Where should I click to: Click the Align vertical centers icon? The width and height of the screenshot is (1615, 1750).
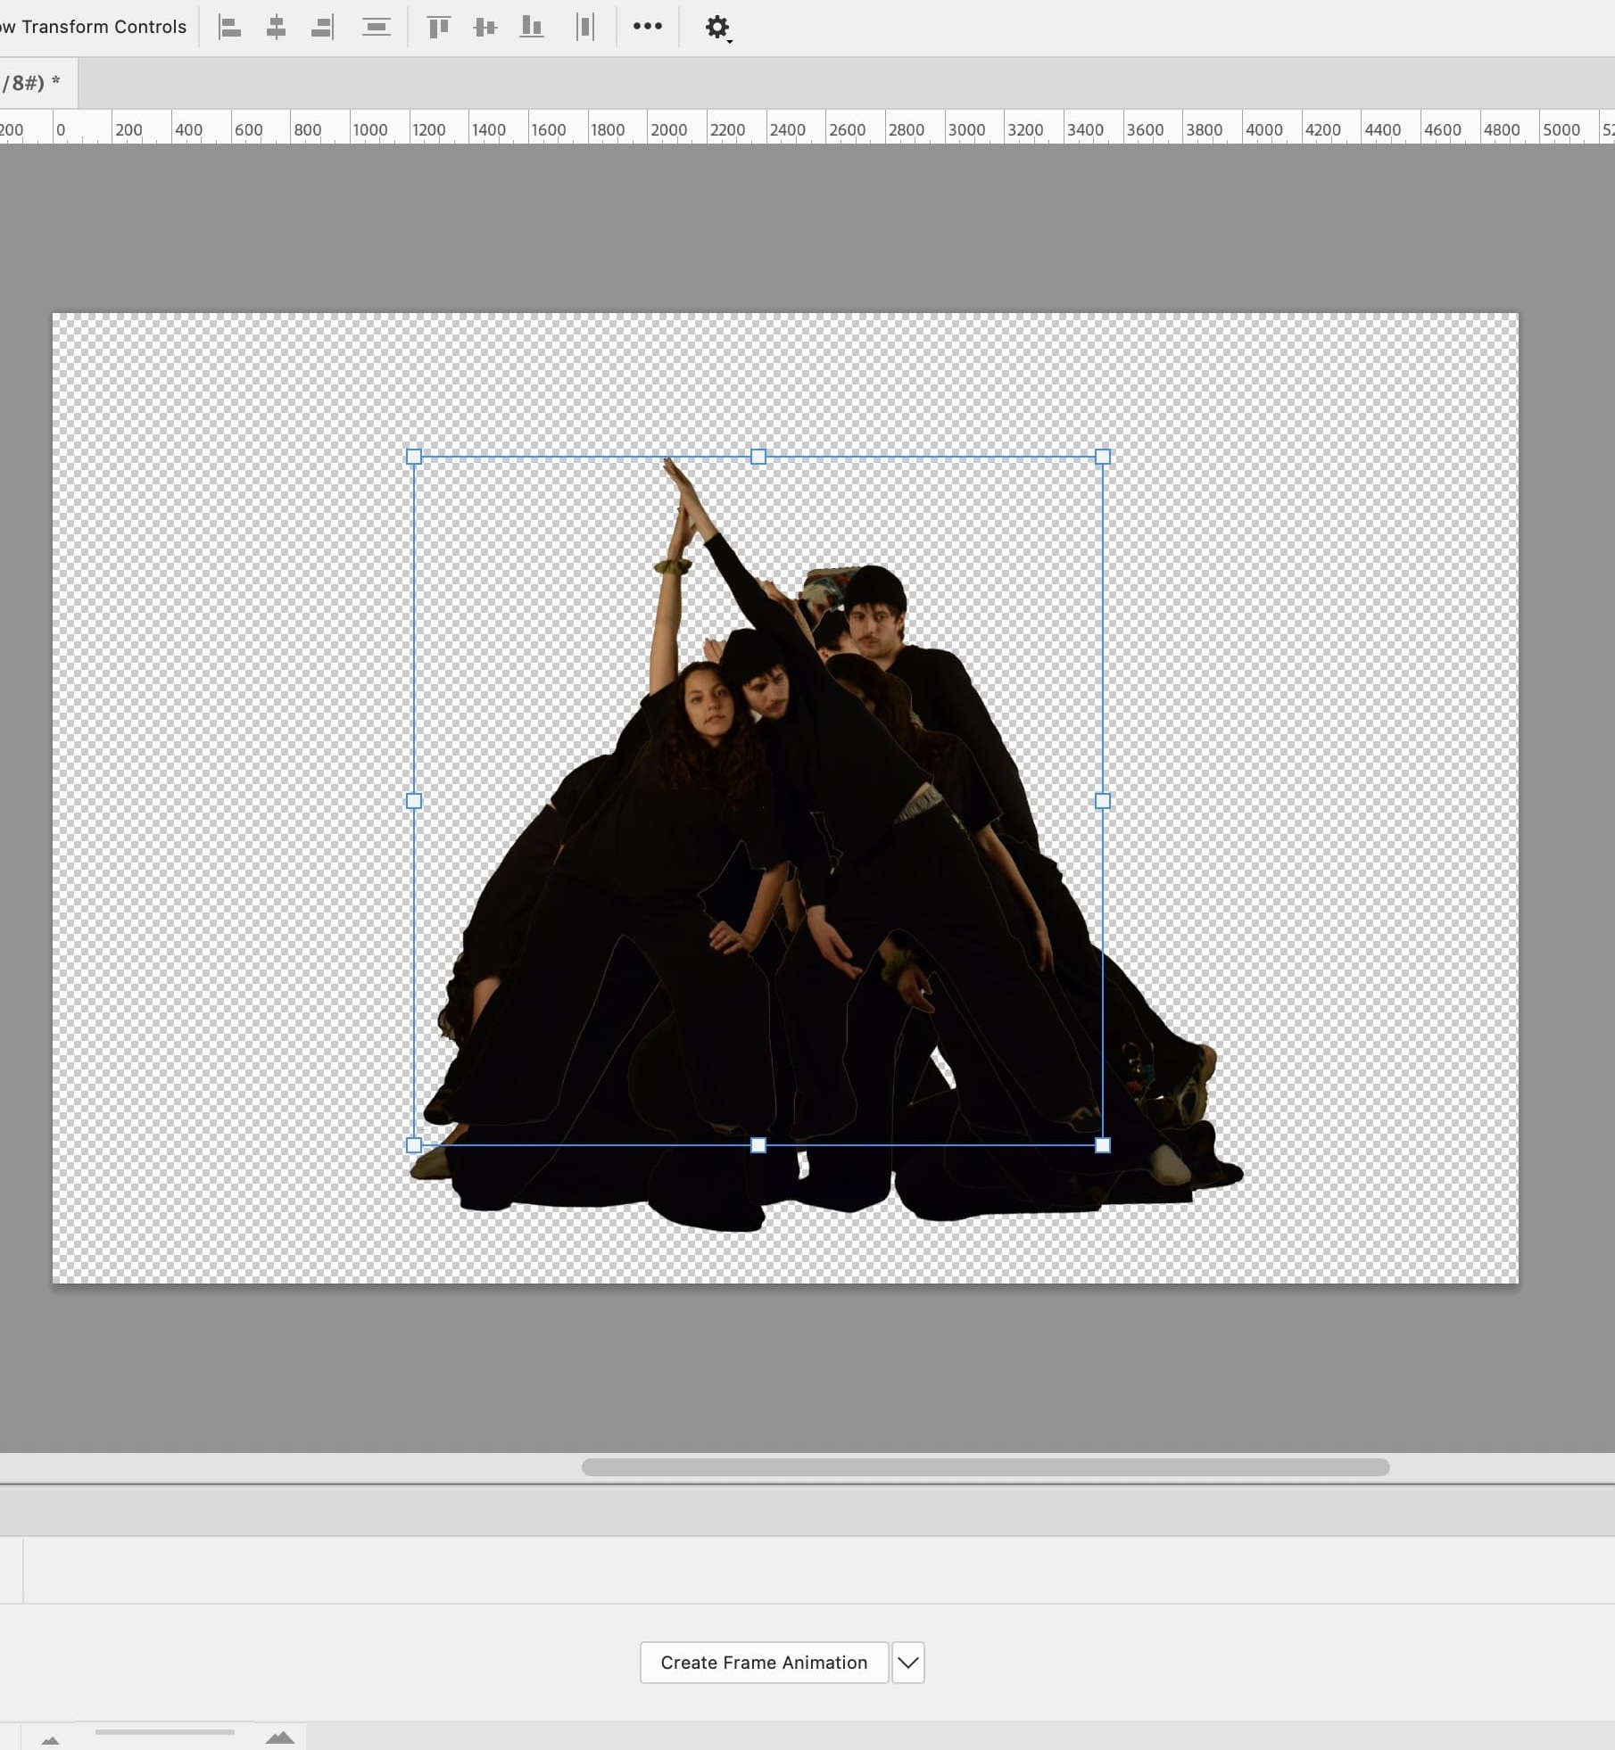pos(485,28)
